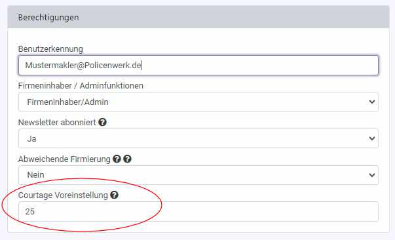
Task: Click second help icon beside Abweichende Firmierung
Action: point(128,159)
